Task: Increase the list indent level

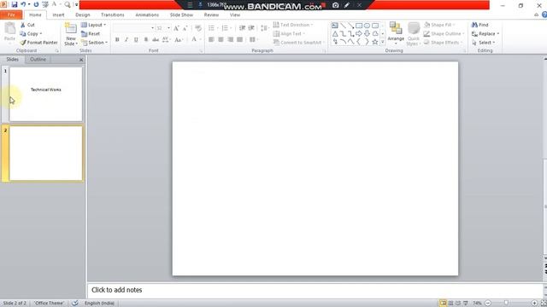Action: pos(251,28)
